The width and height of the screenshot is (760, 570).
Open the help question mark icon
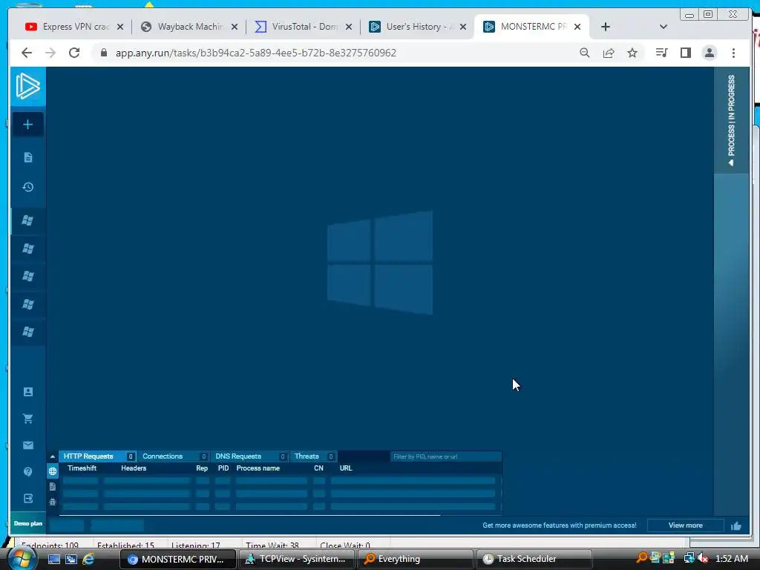27,471
